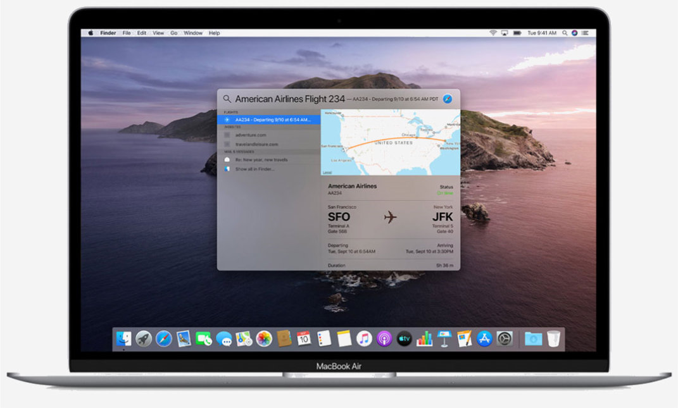Click the SFO airport code
The height and width of the screenshot is (408, 678).
[x=339, y=216]
